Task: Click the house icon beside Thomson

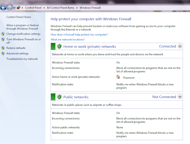Action: (118, 77)
